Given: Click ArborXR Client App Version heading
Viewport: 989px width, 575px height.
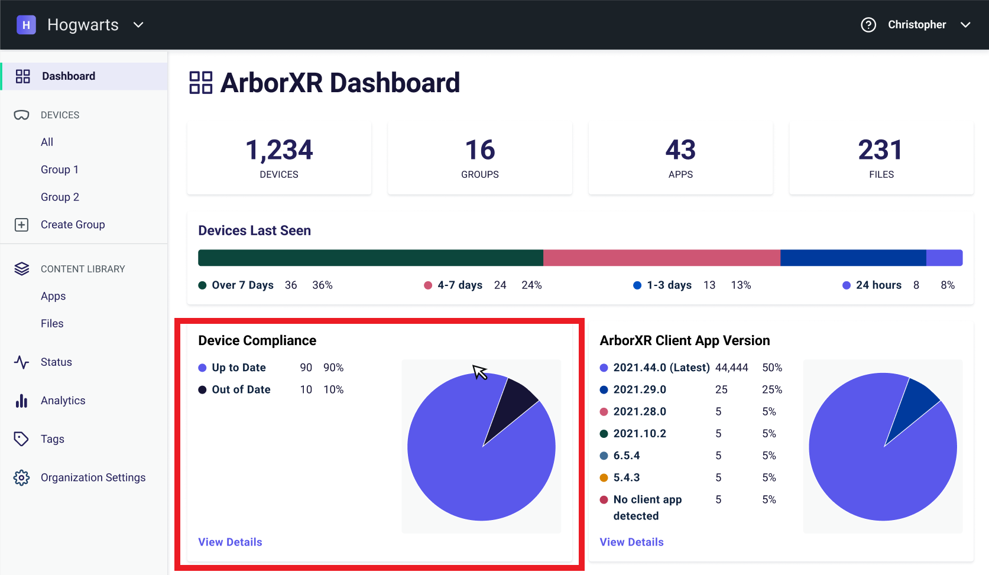Looking at the screenshot, I should (x=685, y=340).
